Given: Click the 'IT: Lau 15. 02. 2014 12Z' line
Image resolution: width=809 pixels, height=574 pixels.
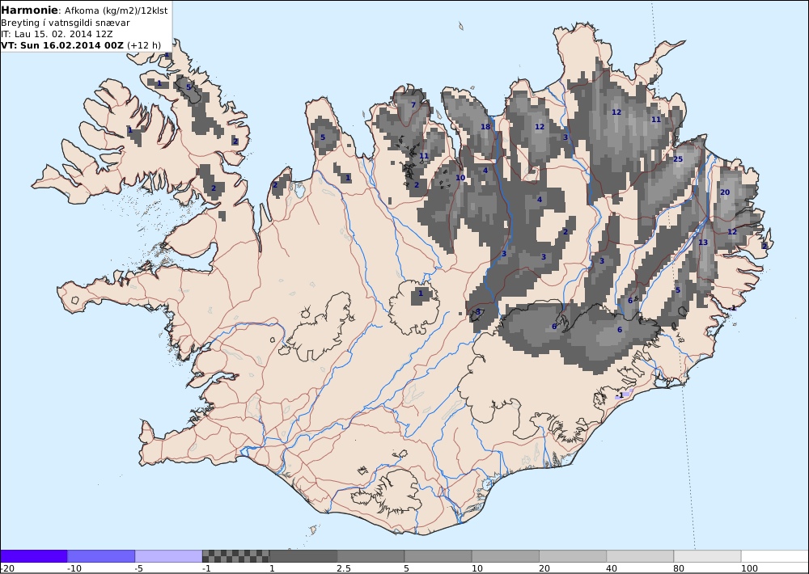Looking at the screenshot, I should pos(57,34).
